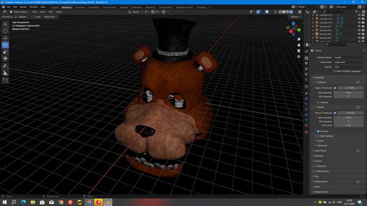Toggle render Noise Threshold checkbox
This screenshot has width=367, height=206.
click(x=335, y=113)
